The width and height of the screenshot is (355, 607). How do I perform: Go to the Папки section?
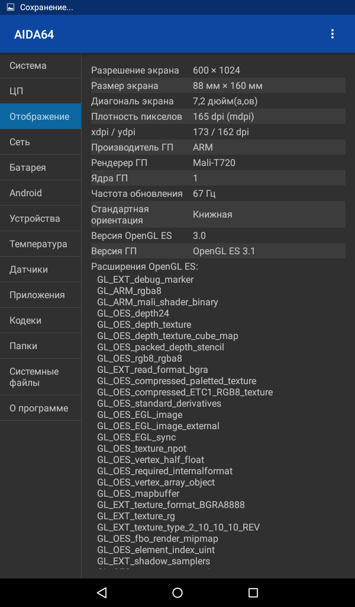[41, 346]
